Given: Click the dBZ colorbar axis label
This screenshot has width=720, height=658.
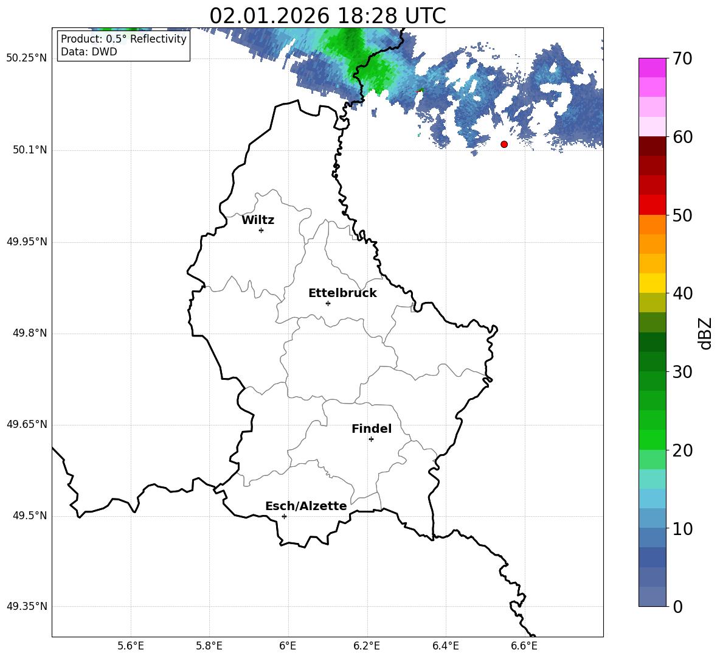Looking at the screenshot, I should 705,333.
